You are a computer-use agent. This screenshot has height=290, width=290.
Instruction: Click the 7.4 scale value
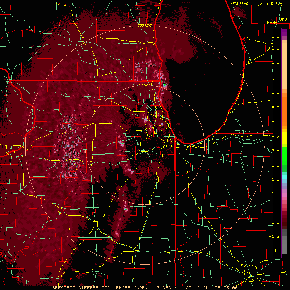click(x=275, y=79)
